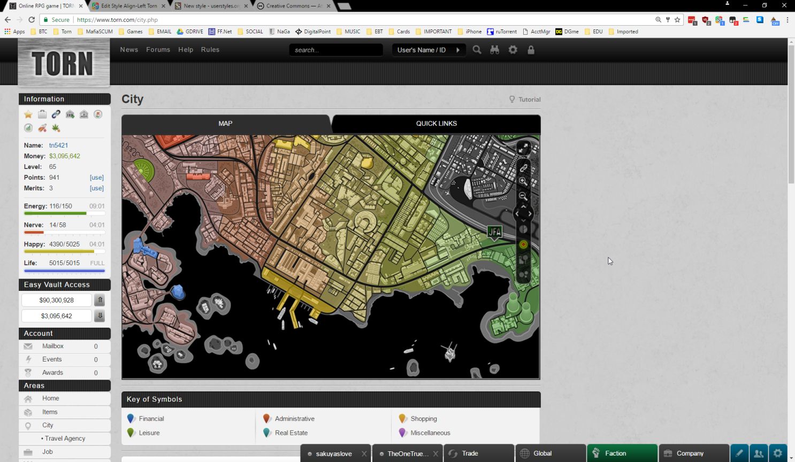The image size is (795, 462).
Task: Click the use link beside Points
Action: coord(96,178)
